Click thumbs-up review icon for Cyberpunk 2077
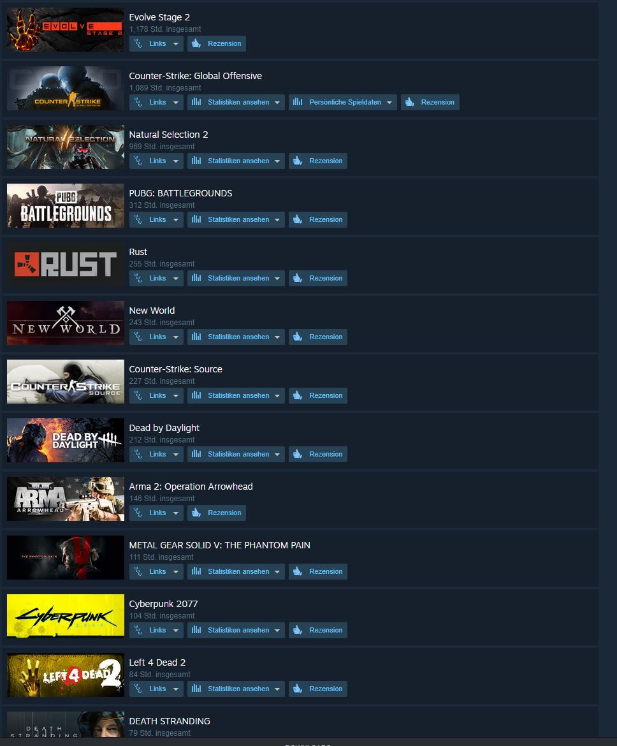Image resolution: width=617 pixels, height=746 pixels. [x=297, y=631]
